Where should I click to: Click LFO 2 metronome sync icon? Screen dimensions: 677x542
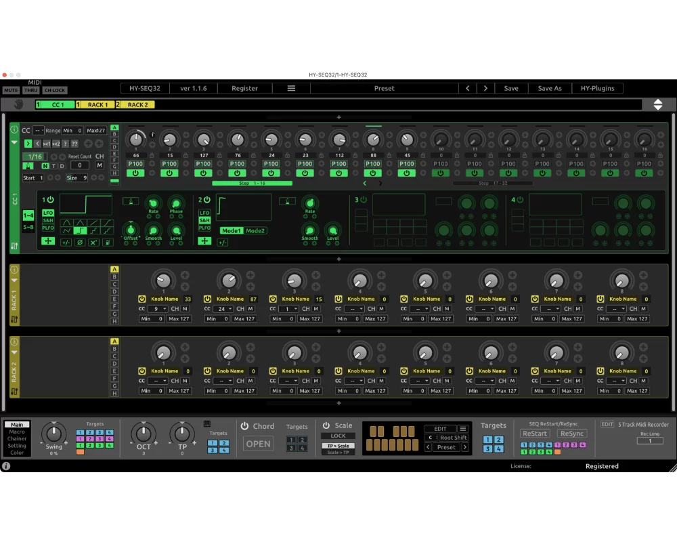point(287,201)
